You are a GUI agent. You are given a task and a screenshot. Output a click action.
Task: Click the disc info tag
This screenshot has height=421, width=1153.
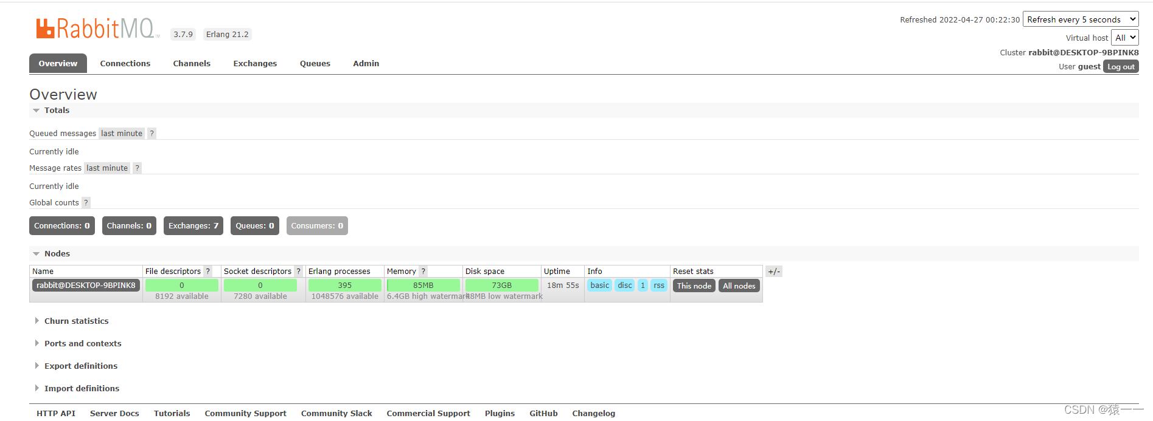pos(625,286)
